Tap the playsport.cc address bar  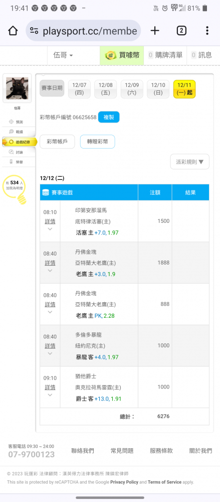click(83, 31)
